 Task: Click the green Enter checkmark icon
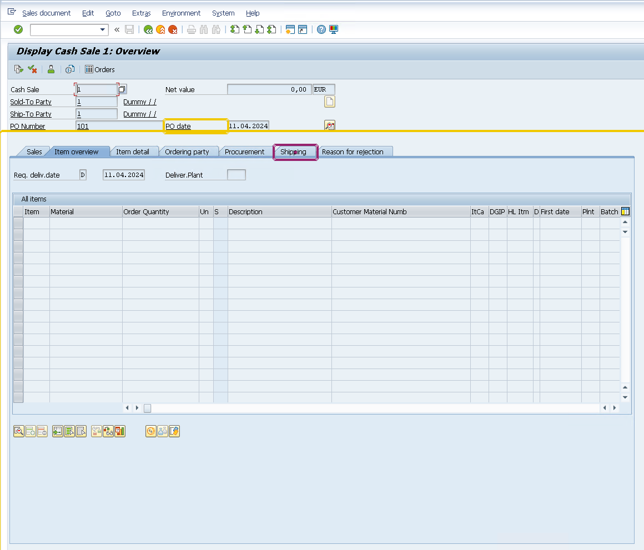point(18,29)
